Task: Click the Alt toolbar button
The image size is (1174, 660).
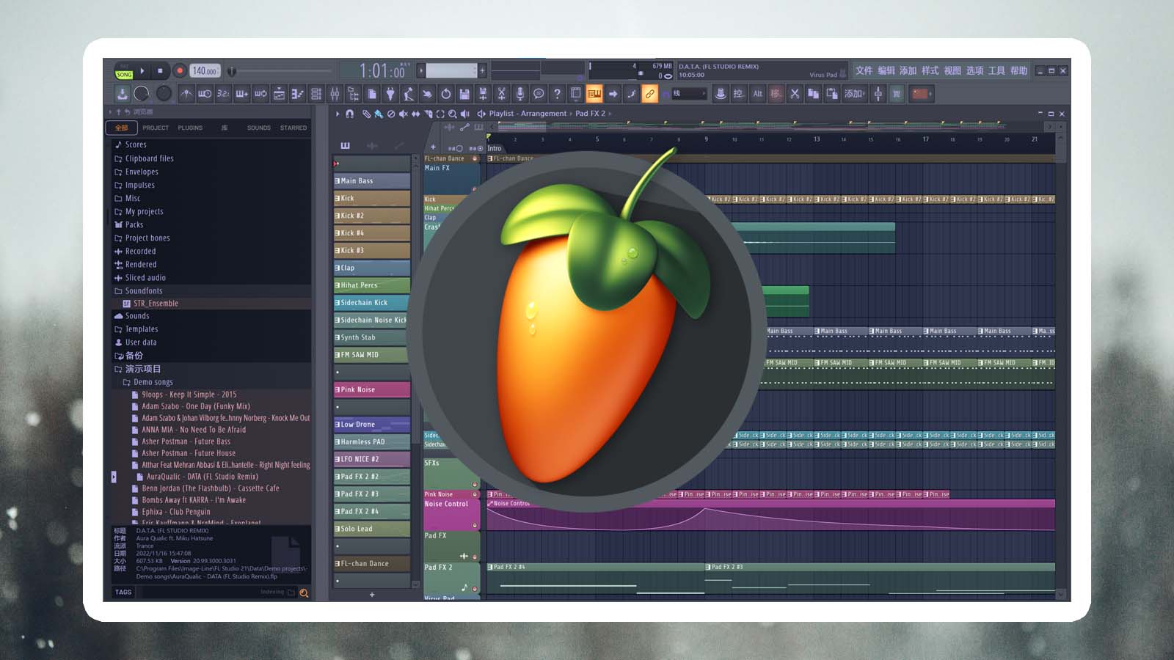Action: pos(758,94)
